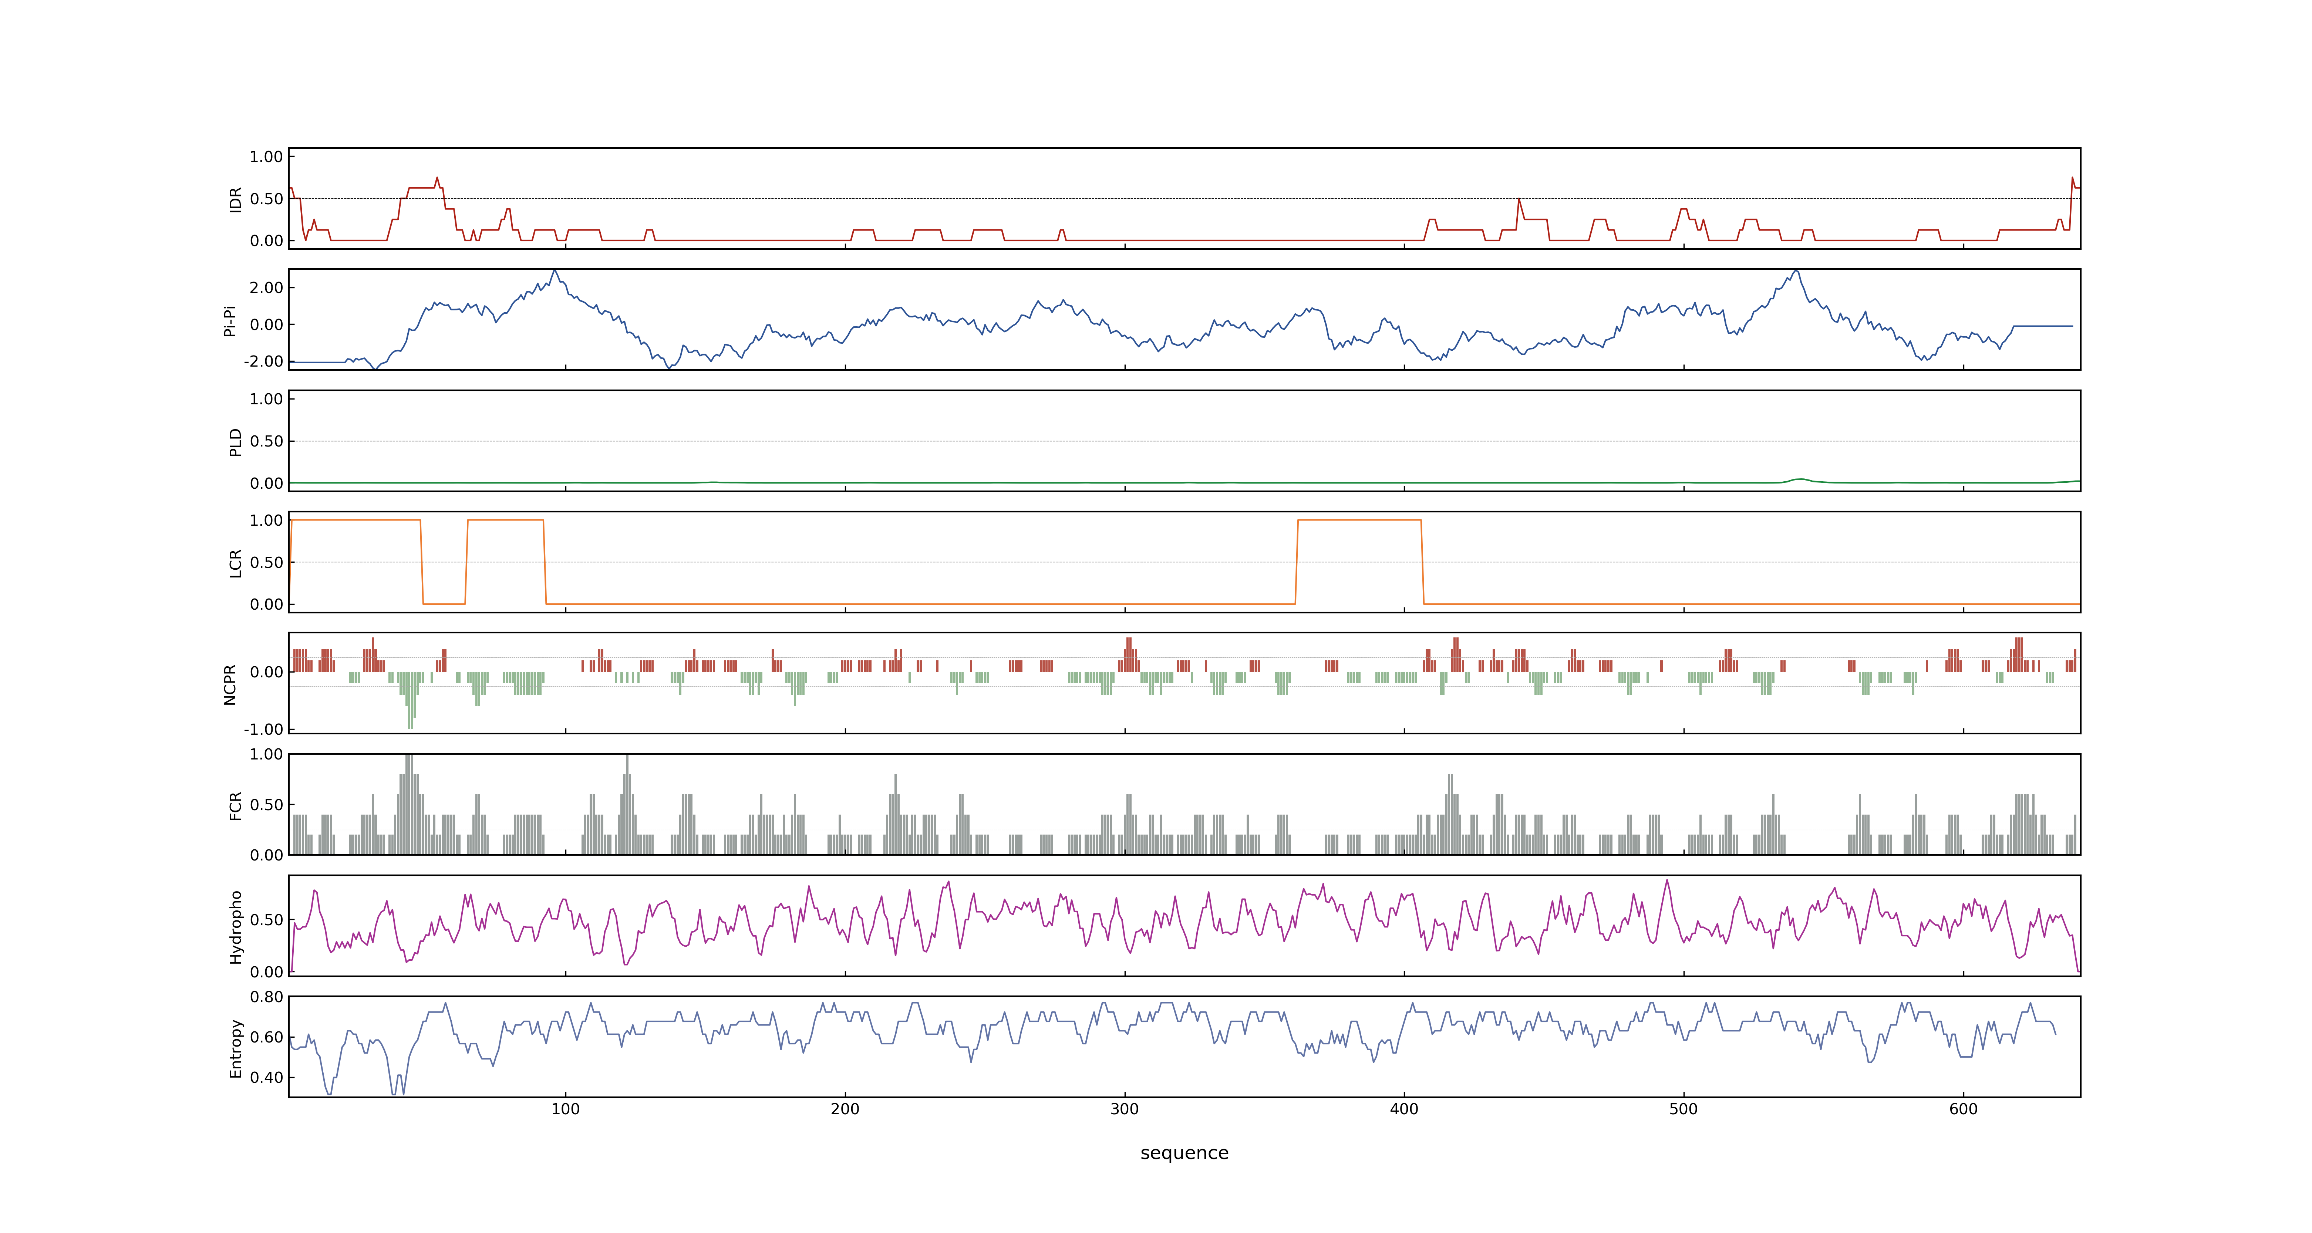Image resolution: width=2312 pixels, height=1233 pixels.
Task: Click the x-axis tick label 400
Action: point(1404,1109)
